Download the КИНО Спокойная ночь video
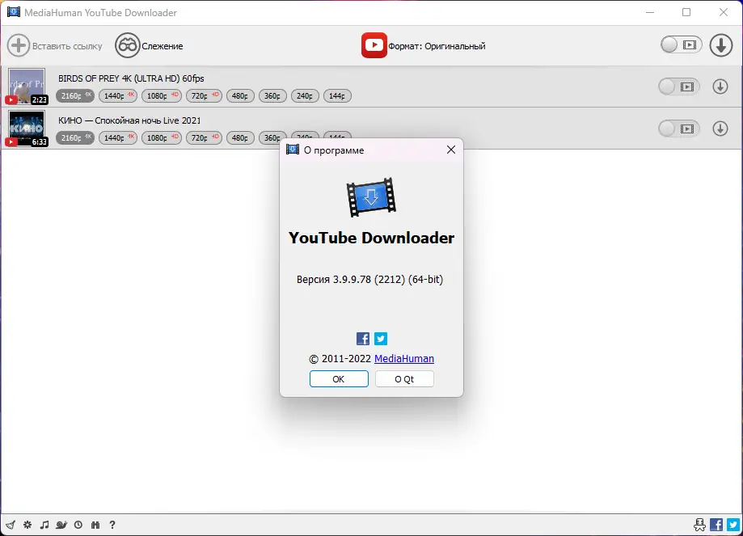This screenshot has height=536, width=743. (x=720, y=129)
